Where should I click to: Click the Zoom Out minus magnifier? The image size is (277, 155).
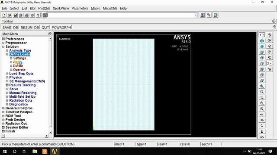pos(262,109)
